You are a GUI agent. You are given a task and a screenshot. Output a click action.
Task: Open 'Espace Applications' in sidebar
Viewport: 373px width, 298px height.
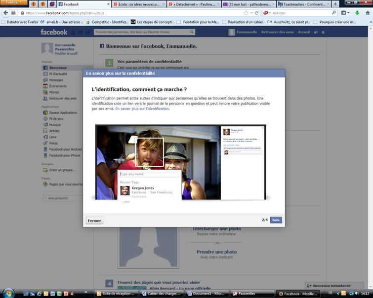(x=63, y=112)
